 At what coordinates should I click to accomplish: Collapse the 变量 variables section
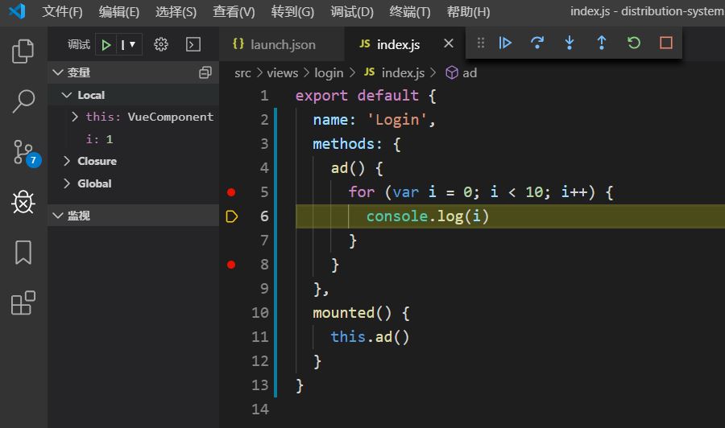pos(58,72)
